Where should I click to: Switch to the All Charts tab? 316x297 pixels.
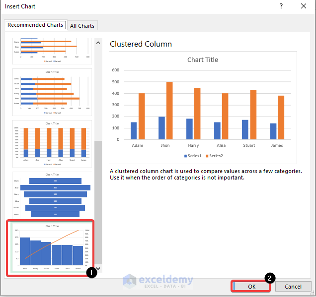[x=82, y=26]
